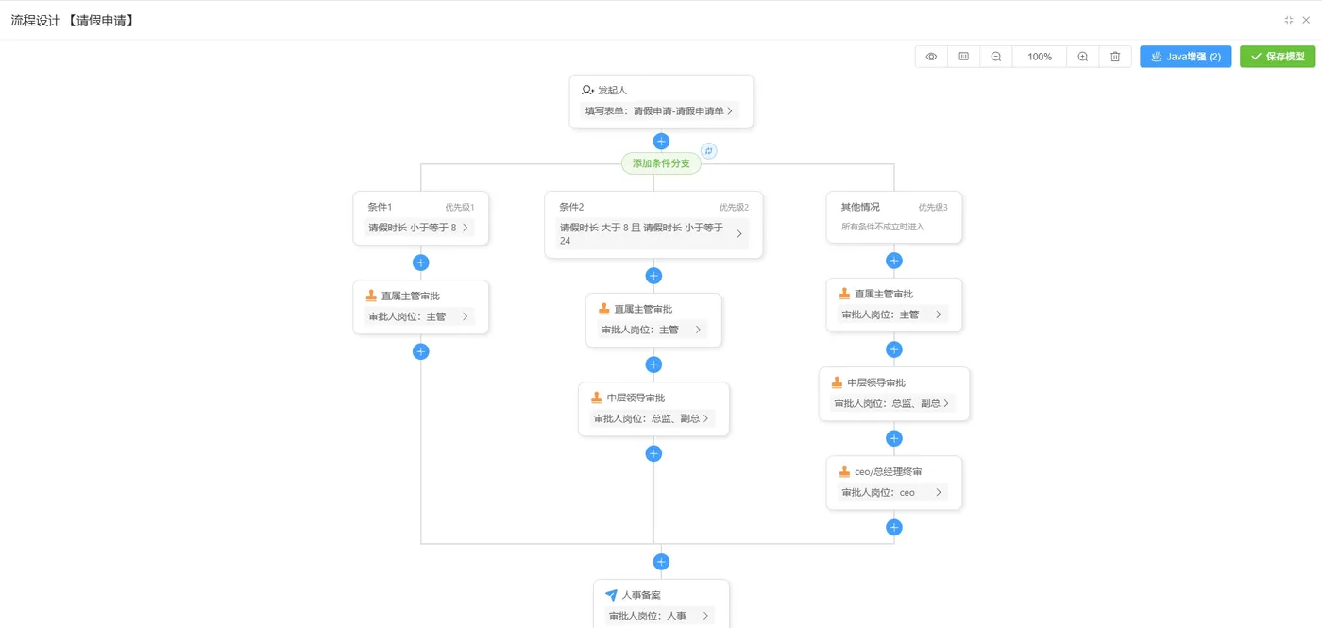Screen dimensions: 1322x628
Task: Zoom in using the magnifier plus icon
Action: click(1082, 57)
